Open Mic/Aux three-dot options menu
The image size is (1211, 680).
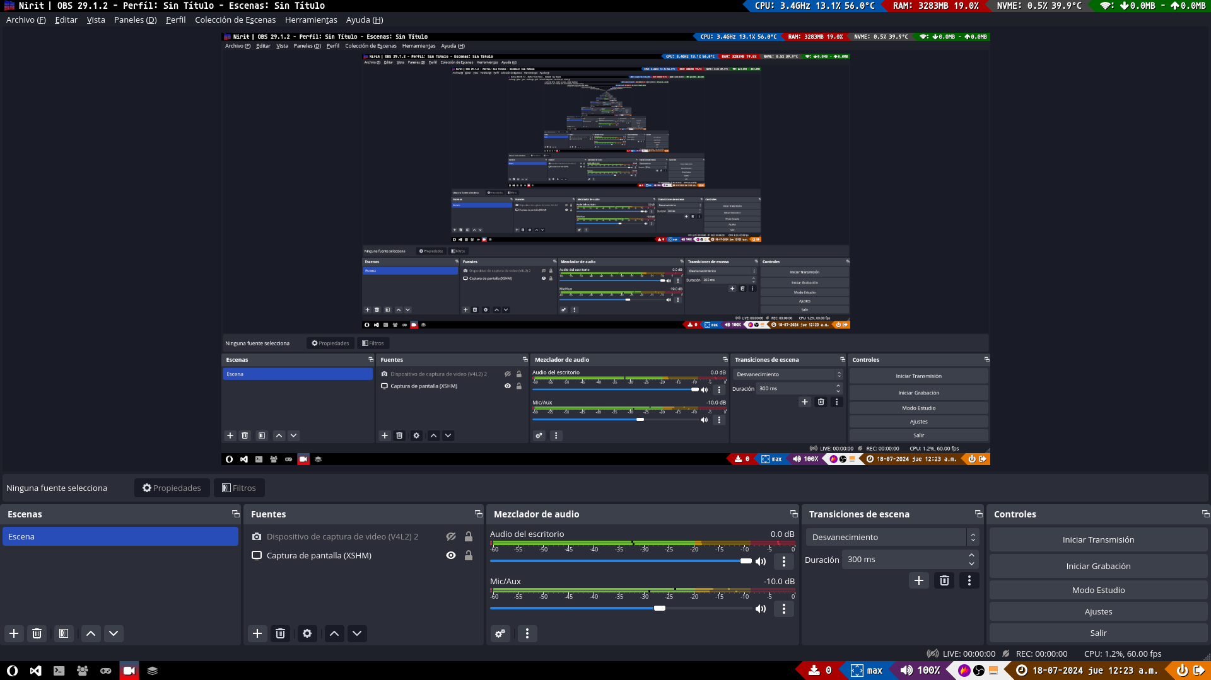click(x=784, y=609)
